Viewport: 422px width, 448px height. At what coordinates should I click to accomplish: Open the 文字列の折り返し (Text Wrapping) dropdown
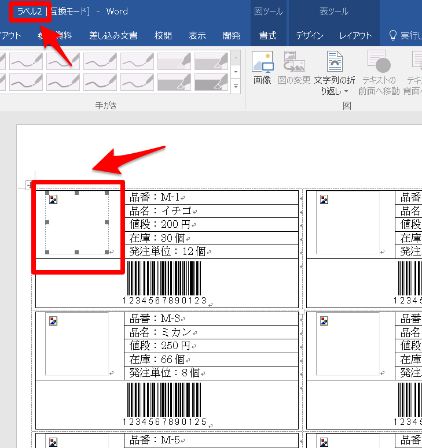(334, 73)
